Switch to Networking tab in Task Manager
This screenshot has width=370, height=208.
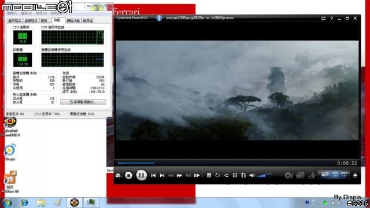73,21
